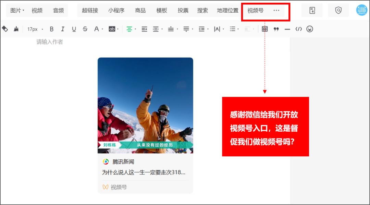This screenshot has height=205, width=370.
Task: Expand the arrow beside letter spacing
Action: [x=223, y=29]
